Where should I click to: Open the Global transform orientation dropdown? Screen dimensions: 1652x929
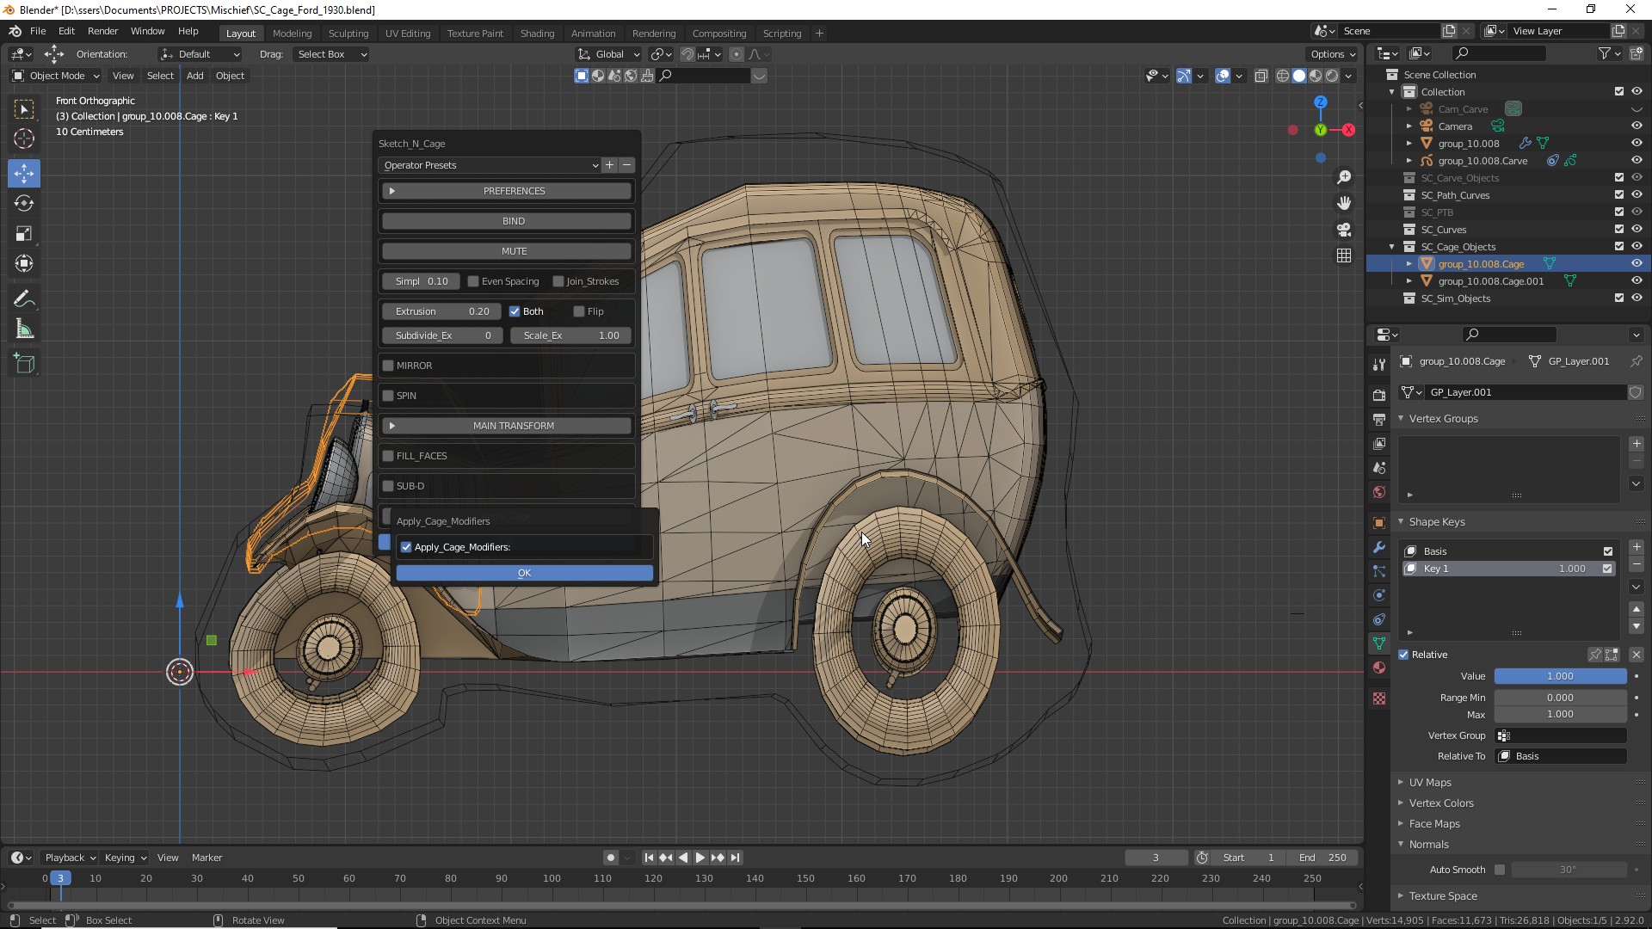609,54
